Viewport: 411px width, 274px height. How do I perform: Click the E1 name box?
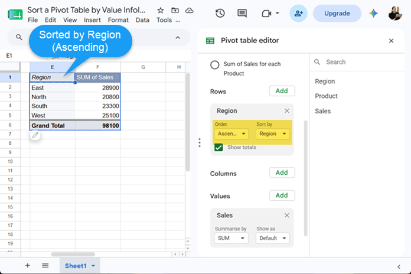[x=9, y=56]
